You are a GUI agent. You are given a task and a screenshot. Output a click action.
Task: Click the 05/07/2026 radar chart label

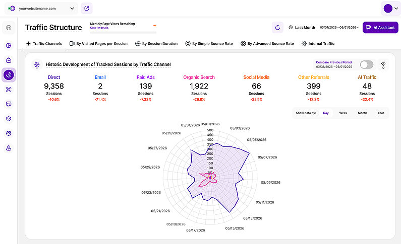pos(267,157)
